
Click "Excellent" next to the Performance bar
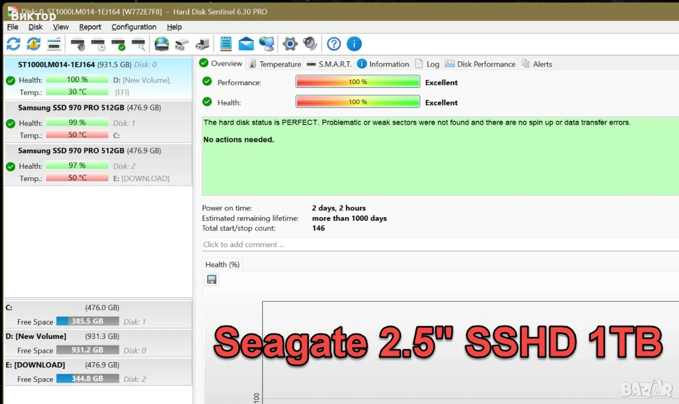[x=441, y=83]
